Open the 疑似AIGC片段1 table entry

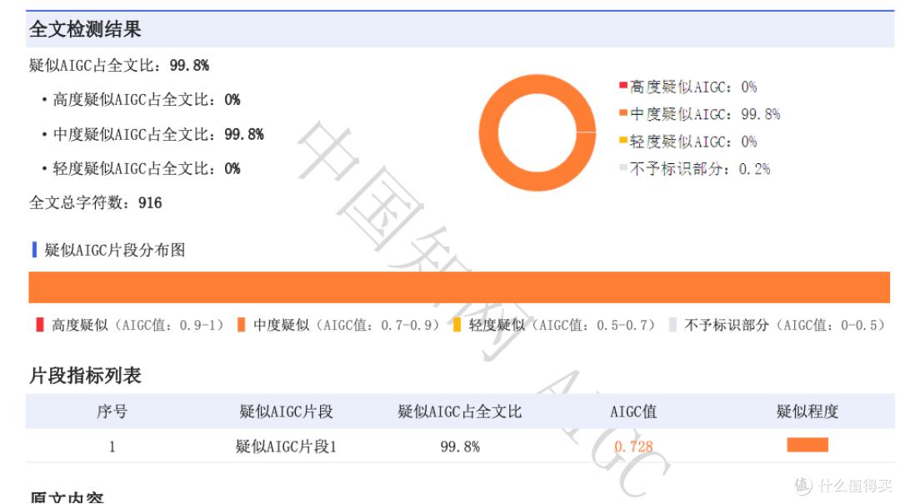pos(286,447)
